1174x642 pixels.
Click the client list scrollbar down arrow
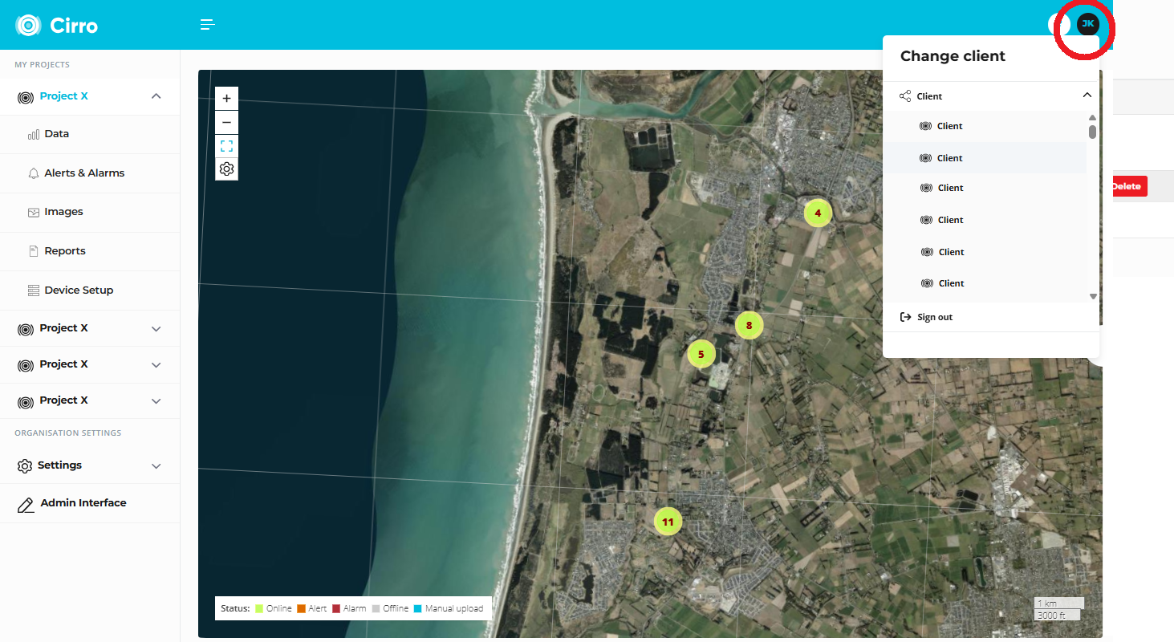click(1093, 296)
